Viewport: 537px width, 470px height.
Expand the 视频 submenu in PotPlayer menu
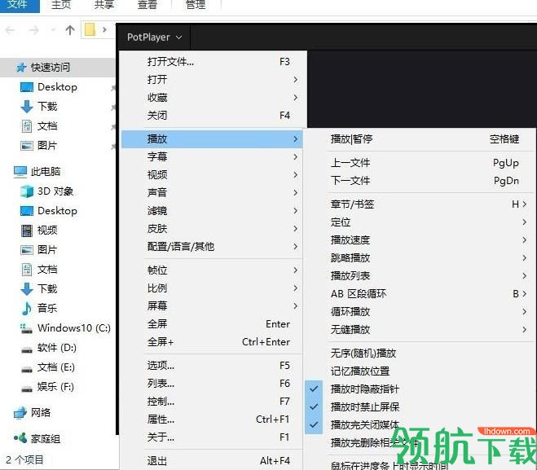click(x=212, y=175)
